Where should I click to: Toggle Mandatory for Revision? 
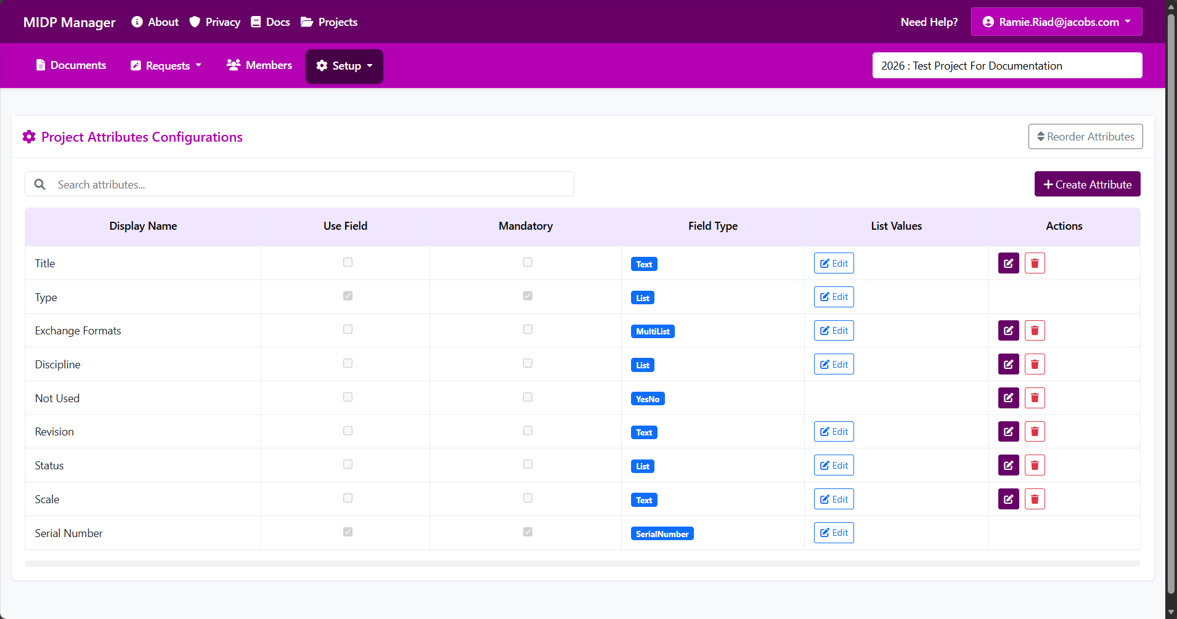(527, 431)
